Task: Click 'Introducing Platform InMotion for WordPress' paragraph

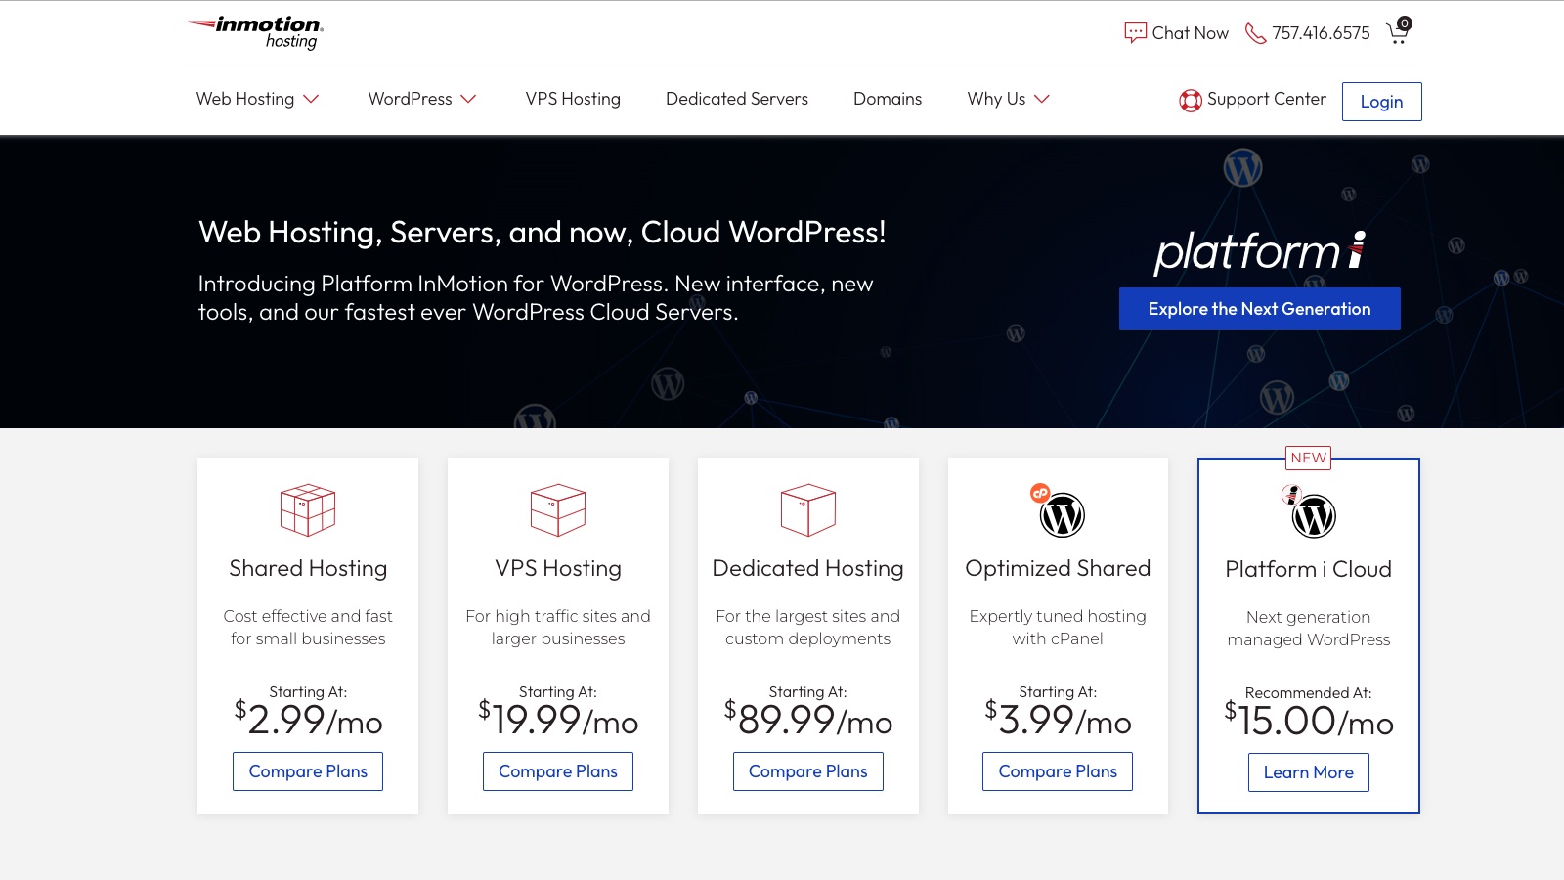Action: pyautogui.click(x=536, y=298)
